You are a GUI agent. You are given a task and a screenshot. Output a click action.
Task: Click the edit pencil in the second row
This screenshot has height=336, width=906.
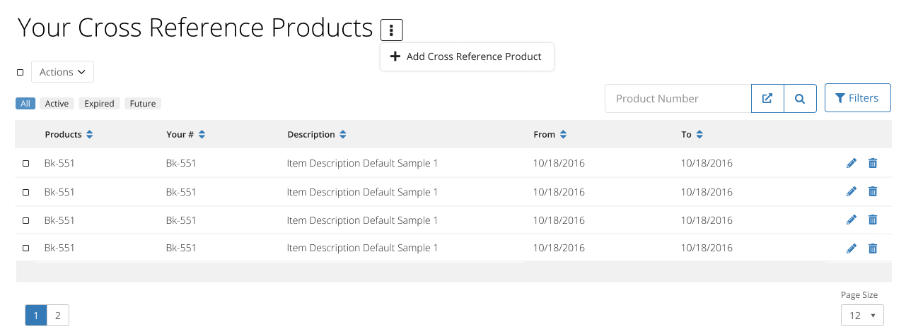tap(851, 191)
